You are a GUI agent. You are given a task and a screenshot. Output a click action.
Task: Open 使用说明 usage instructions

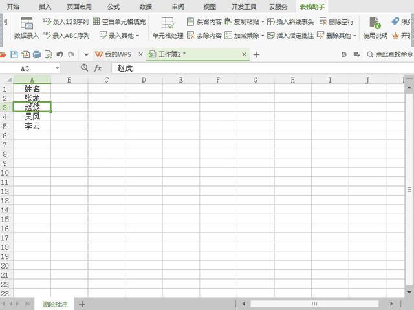point(375,28)
